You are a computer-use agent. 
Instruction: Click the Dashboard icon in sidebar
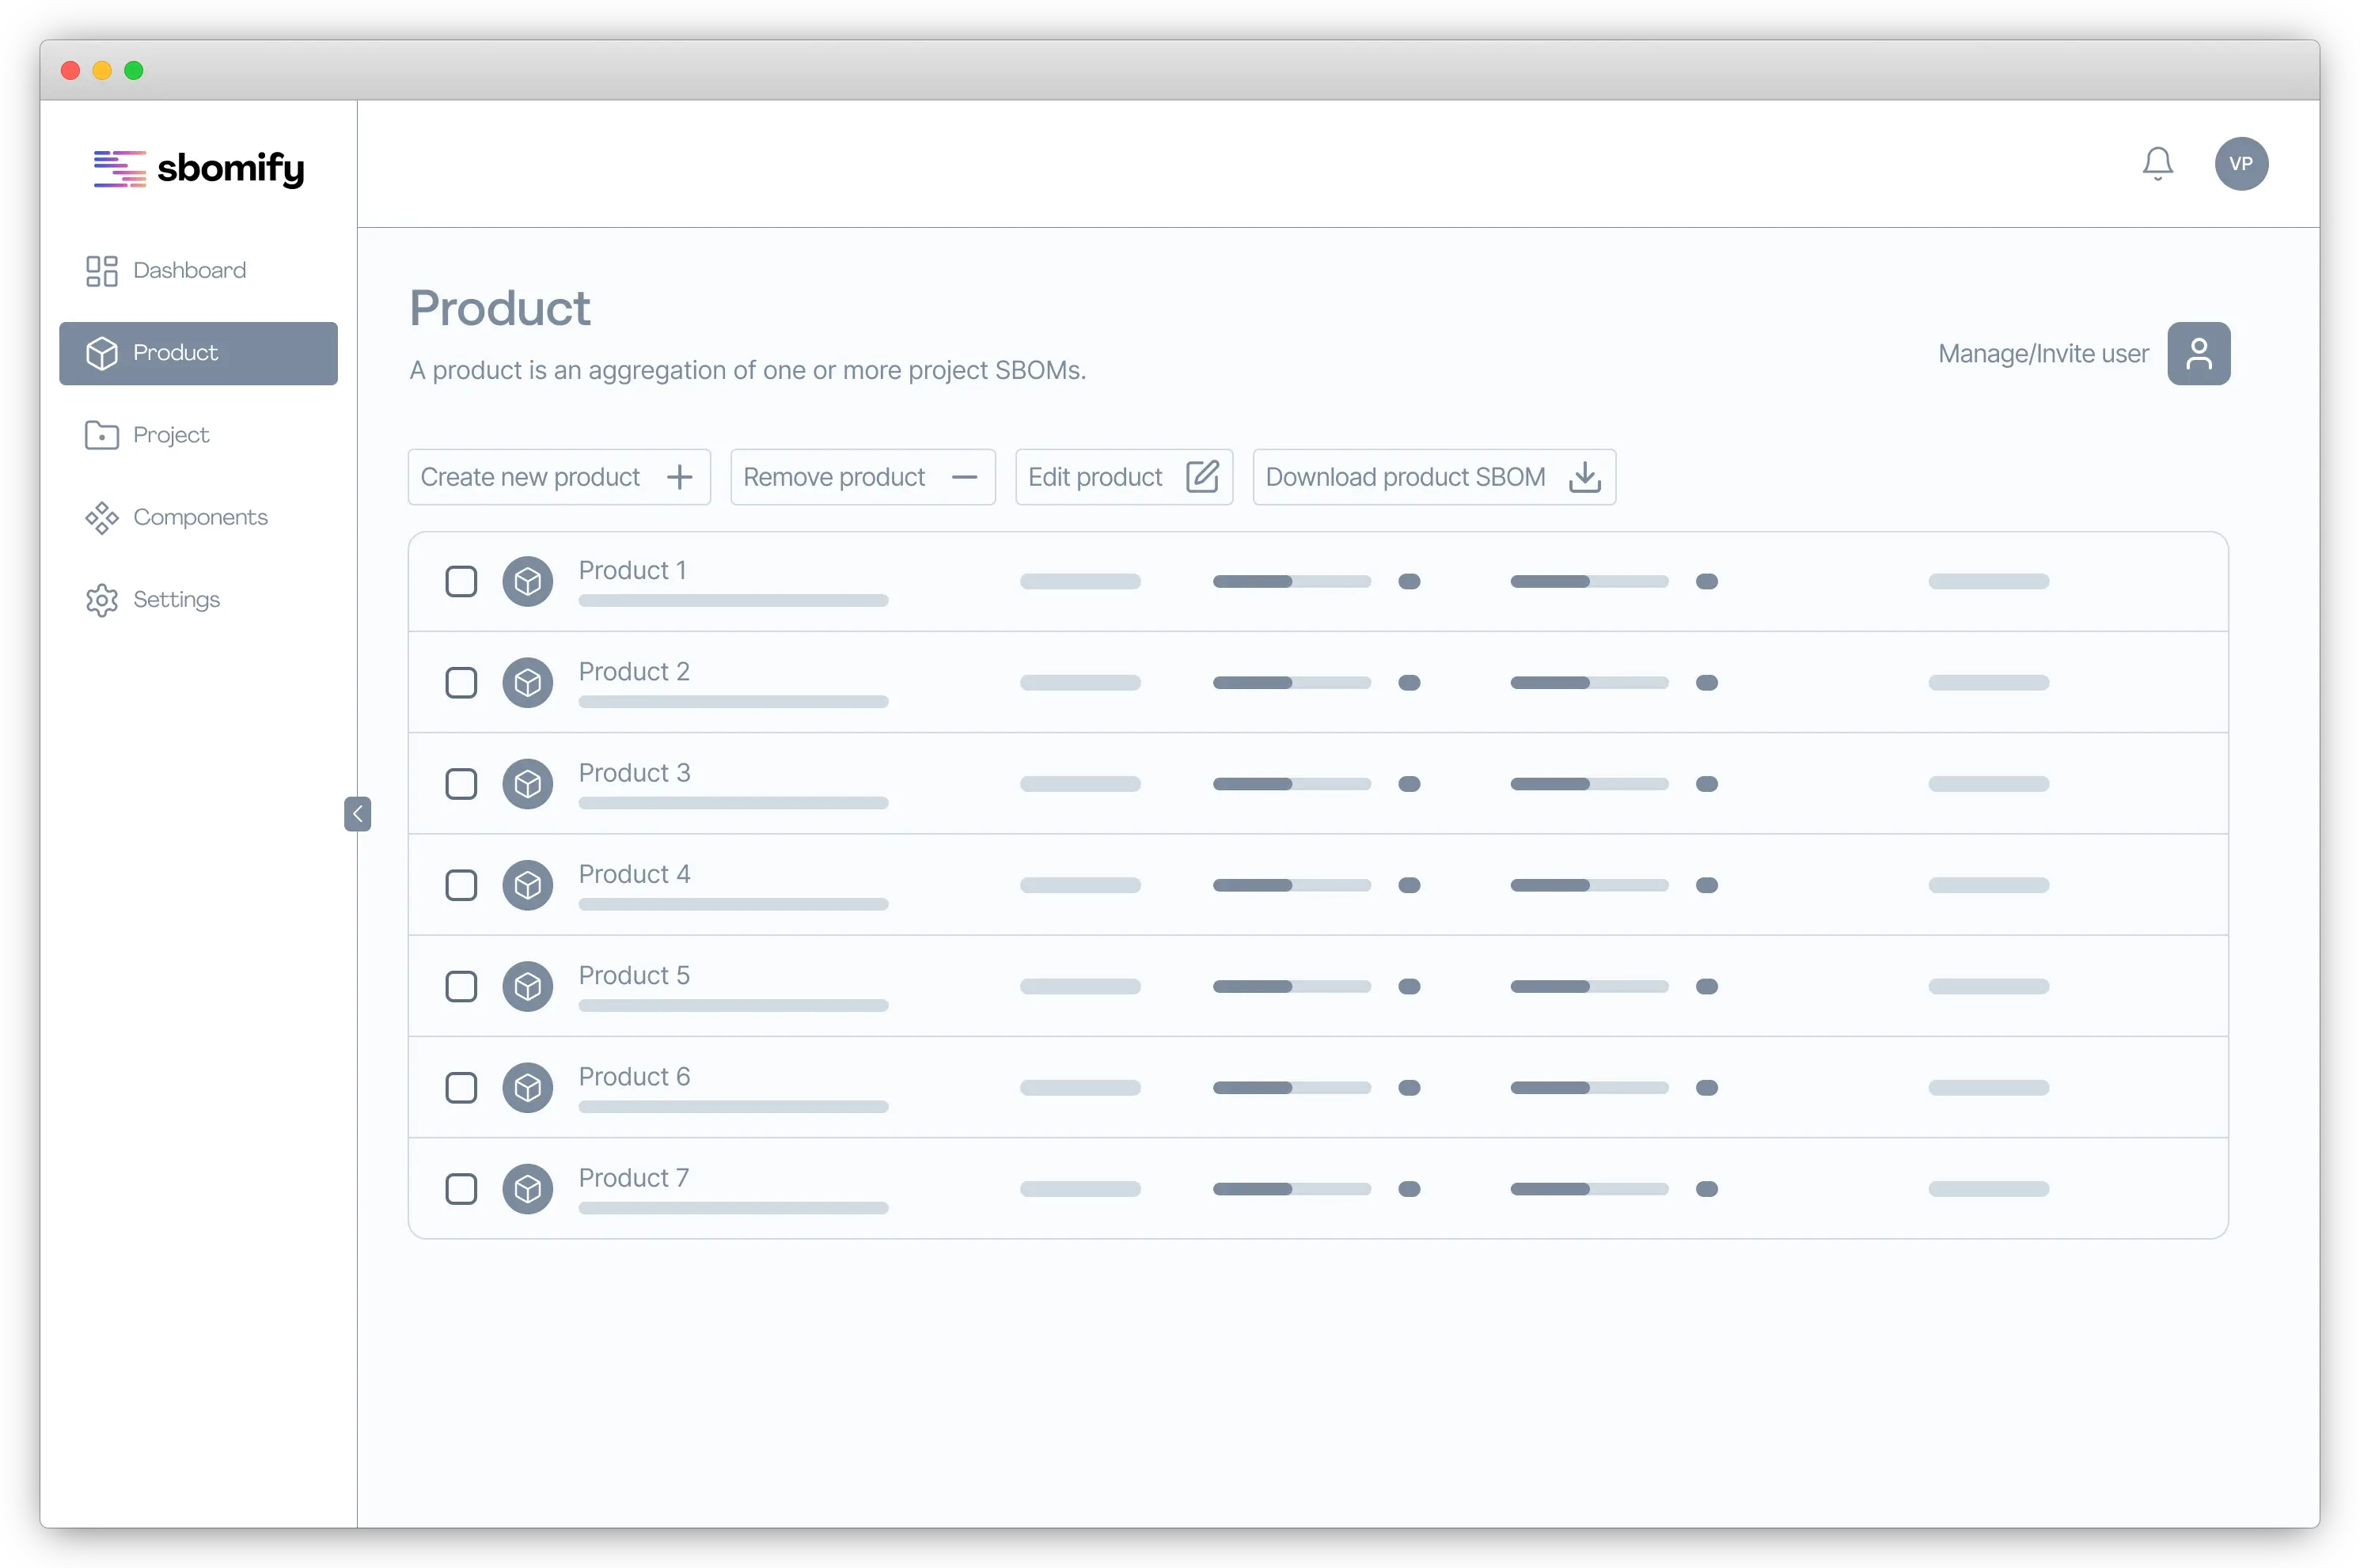coord(100,270)
